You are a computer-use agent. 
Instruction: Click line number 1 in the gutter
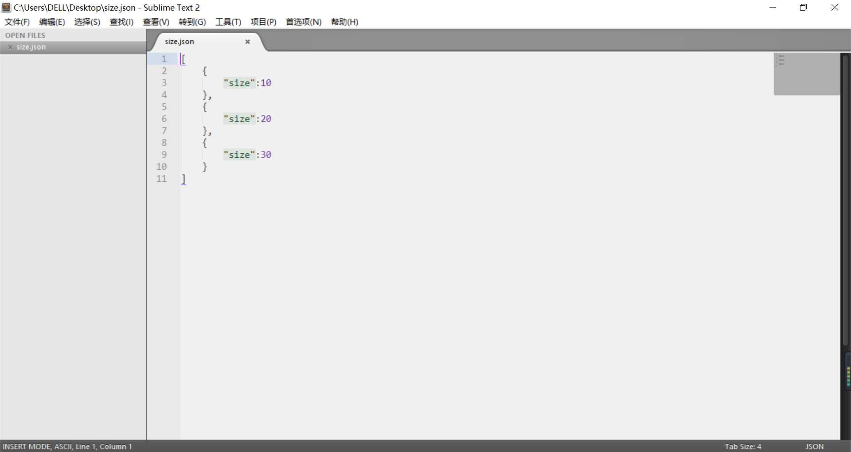point(164,59)
